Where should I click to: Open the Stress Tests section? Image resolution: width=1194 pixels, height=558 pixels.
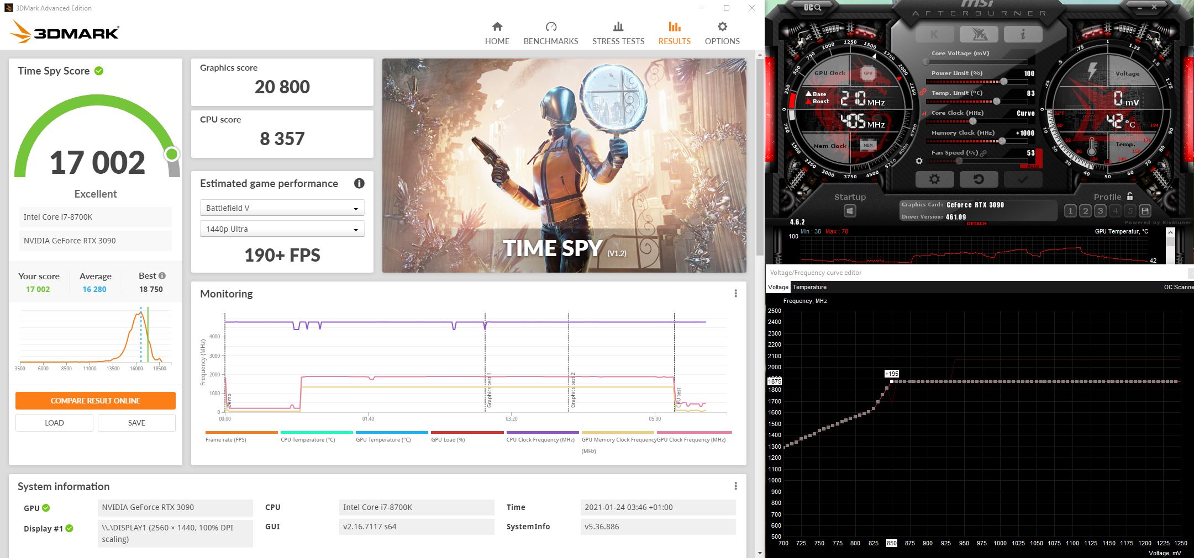(x=618, y=33)
